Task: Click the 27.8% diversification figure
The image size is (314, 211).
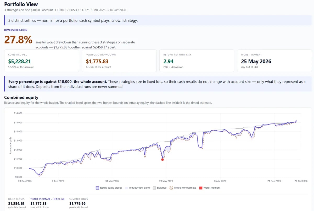Action: (x=18, y=40)
